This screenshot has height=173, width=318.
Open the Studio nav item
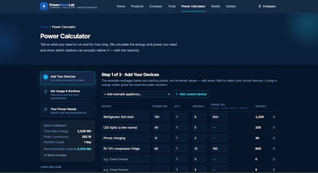tap(215, 6)
